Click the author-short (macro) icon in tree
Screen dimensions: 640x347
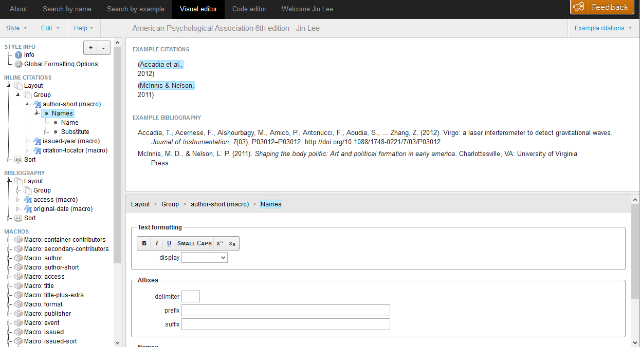pos(37,104)
